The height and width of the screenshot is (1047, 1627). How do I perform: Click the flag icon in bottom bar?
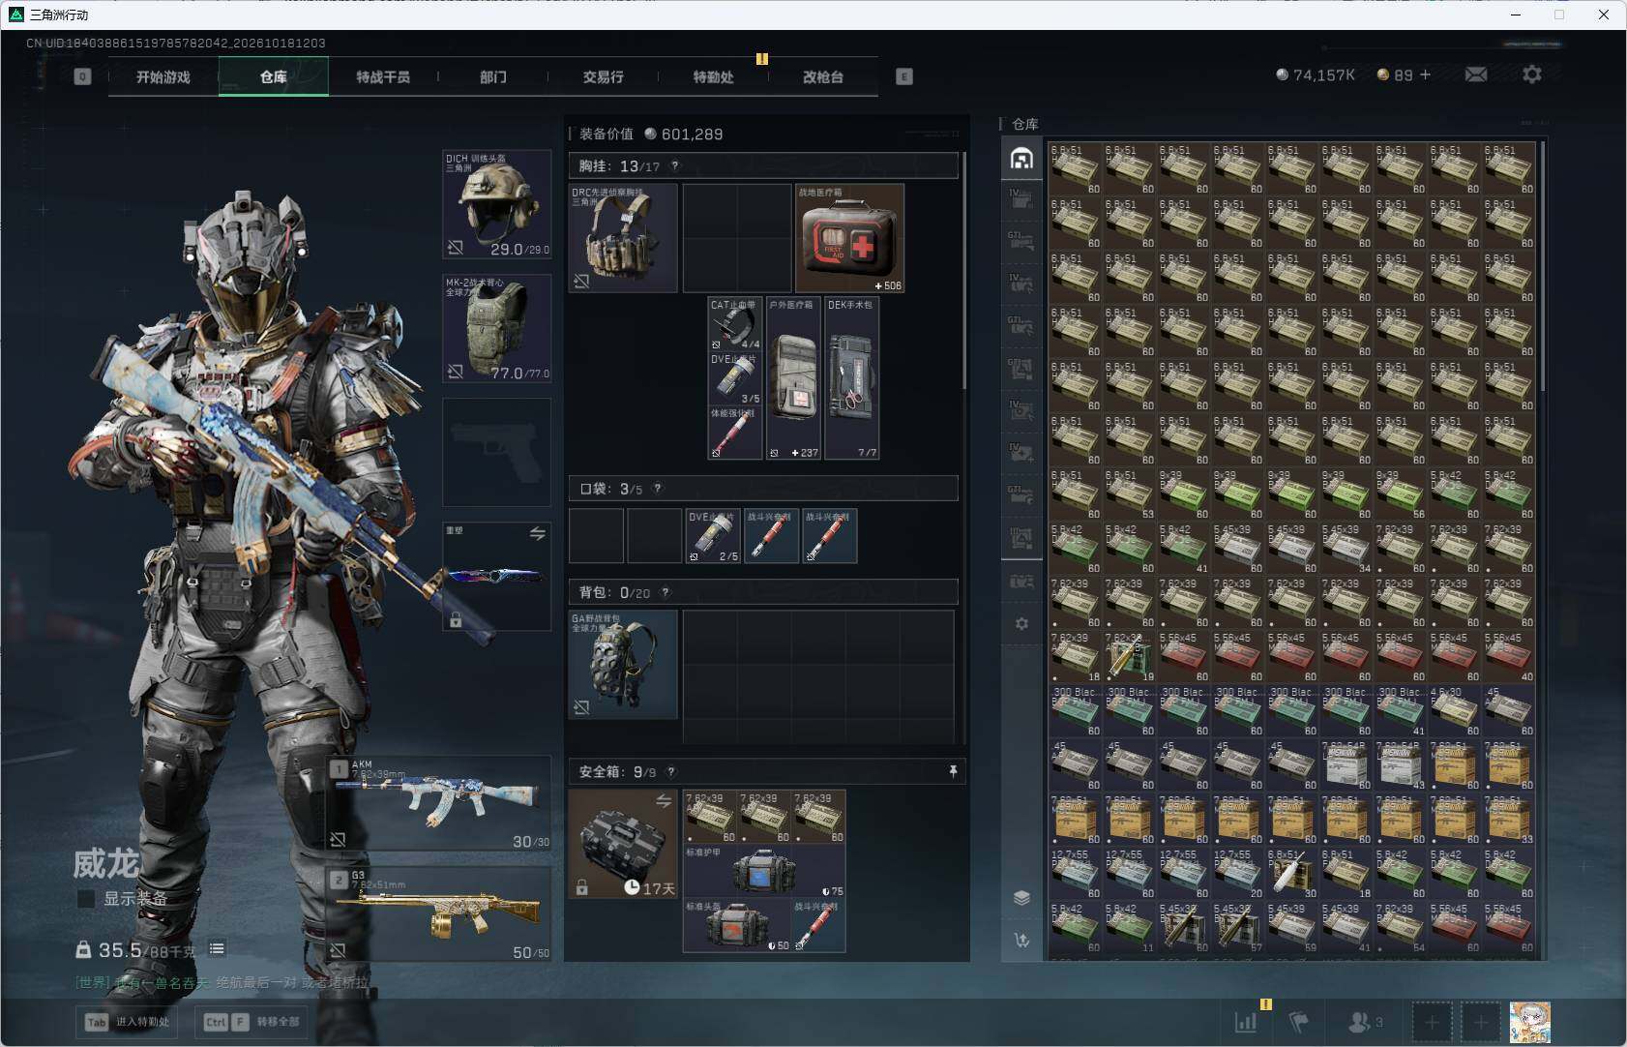1299,1022
